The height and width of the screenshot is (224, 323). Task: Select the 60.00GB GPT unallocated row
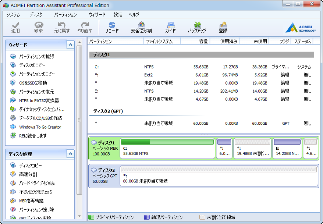202,123
